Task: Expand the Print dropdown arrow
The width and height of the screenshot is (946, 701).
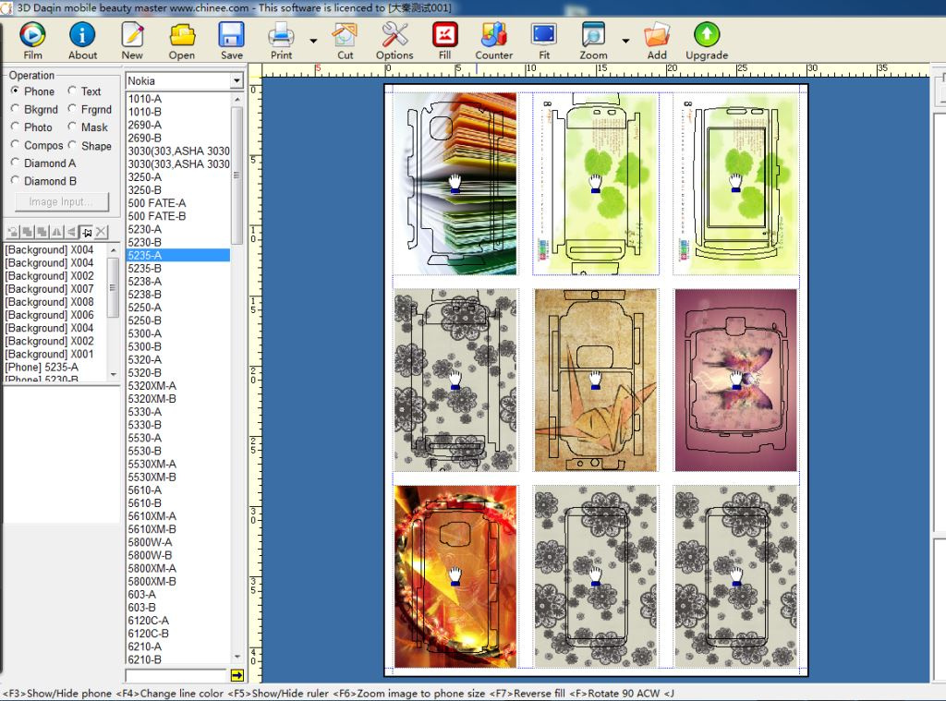Action: click(313, 41)
